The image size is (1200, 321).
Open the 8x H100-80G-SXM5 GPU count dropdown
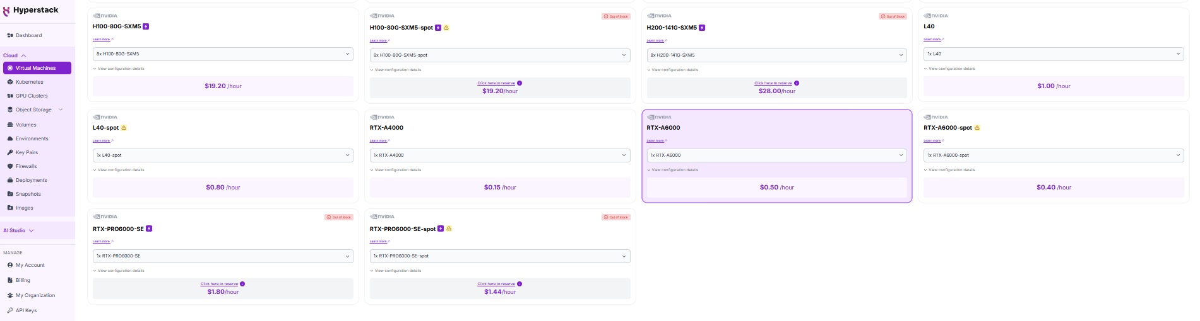pyautogui.click(x=223, y=54)
